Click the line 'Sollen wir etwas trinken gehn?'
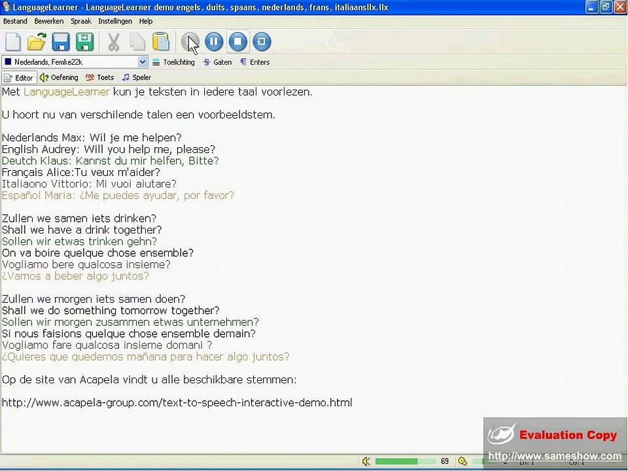 coord(79,241)
